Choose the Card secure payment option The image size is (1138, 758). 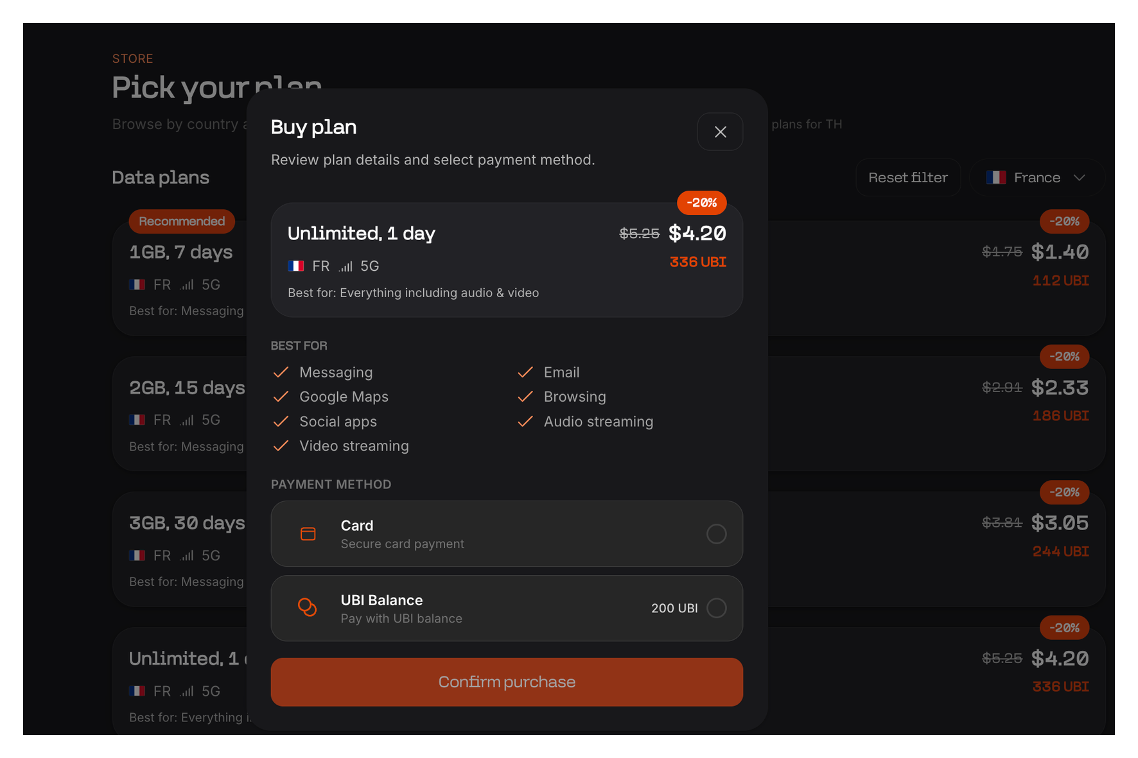506,534
